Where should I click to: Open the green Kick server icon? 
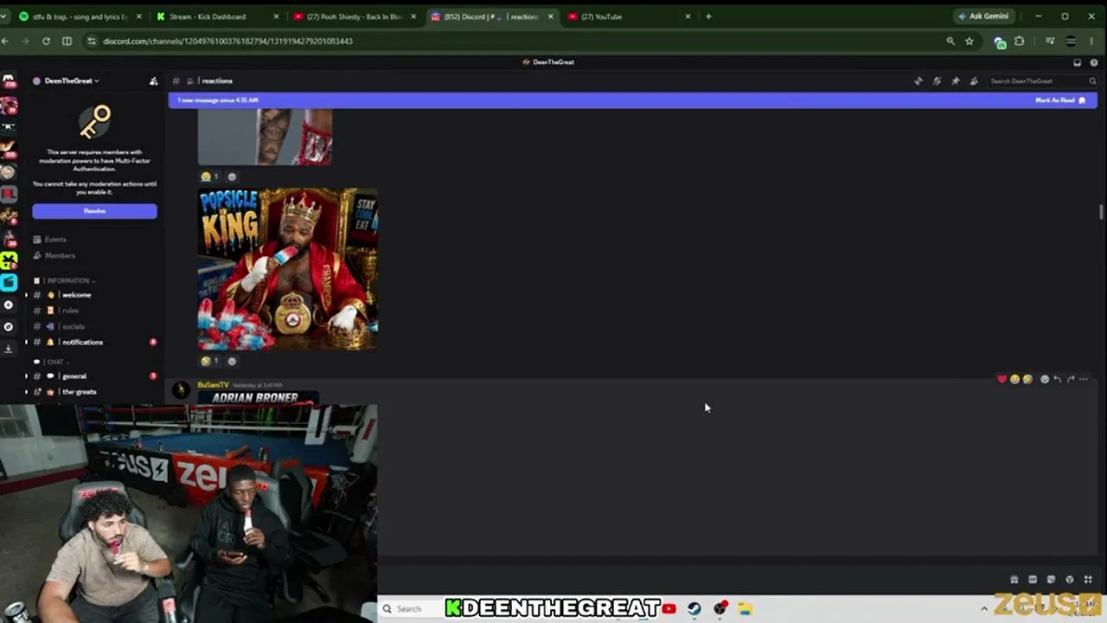(x=9, y=260)
